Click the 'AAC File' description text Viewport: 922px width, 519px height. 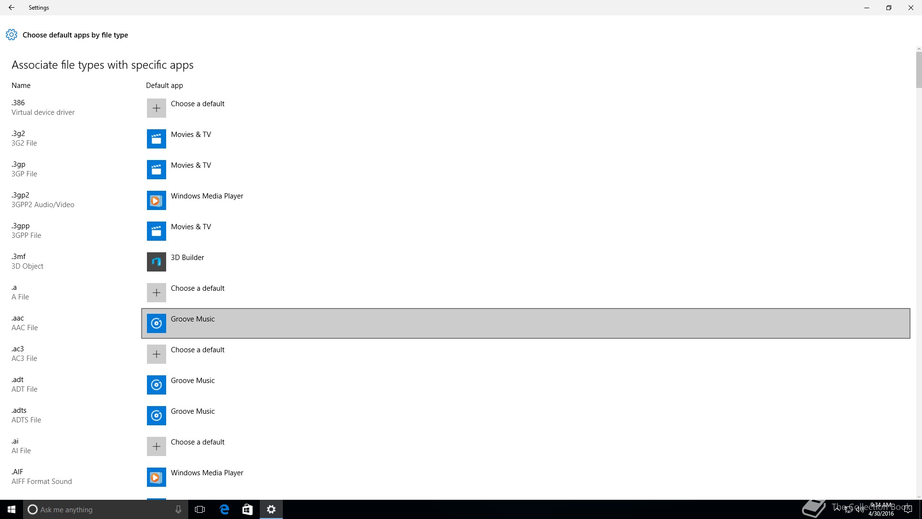click(24, 328)
